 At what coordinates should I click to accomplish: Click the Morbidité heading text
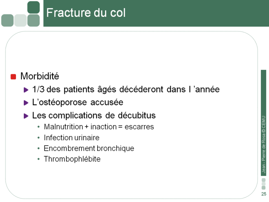point(40,76)
